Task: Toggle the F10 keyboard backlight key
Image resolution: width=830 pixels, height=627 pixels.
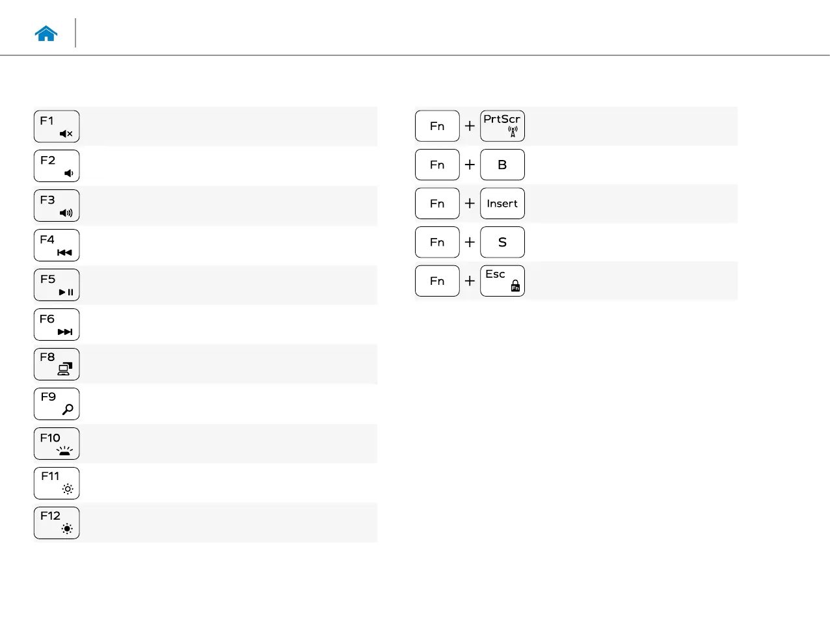Action: coord(57,444)
